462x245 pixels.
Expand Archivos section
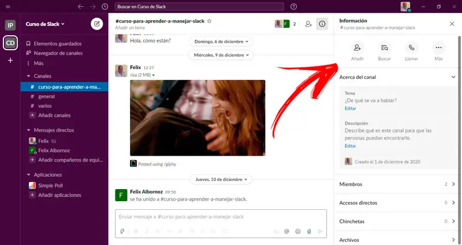click(x=396, y=240)
